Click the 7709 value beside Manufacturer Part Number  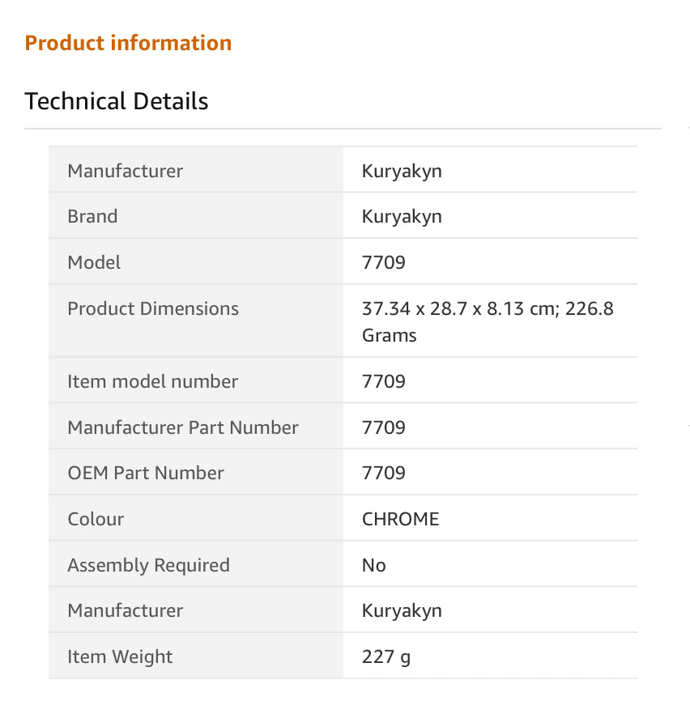(384, 427)
